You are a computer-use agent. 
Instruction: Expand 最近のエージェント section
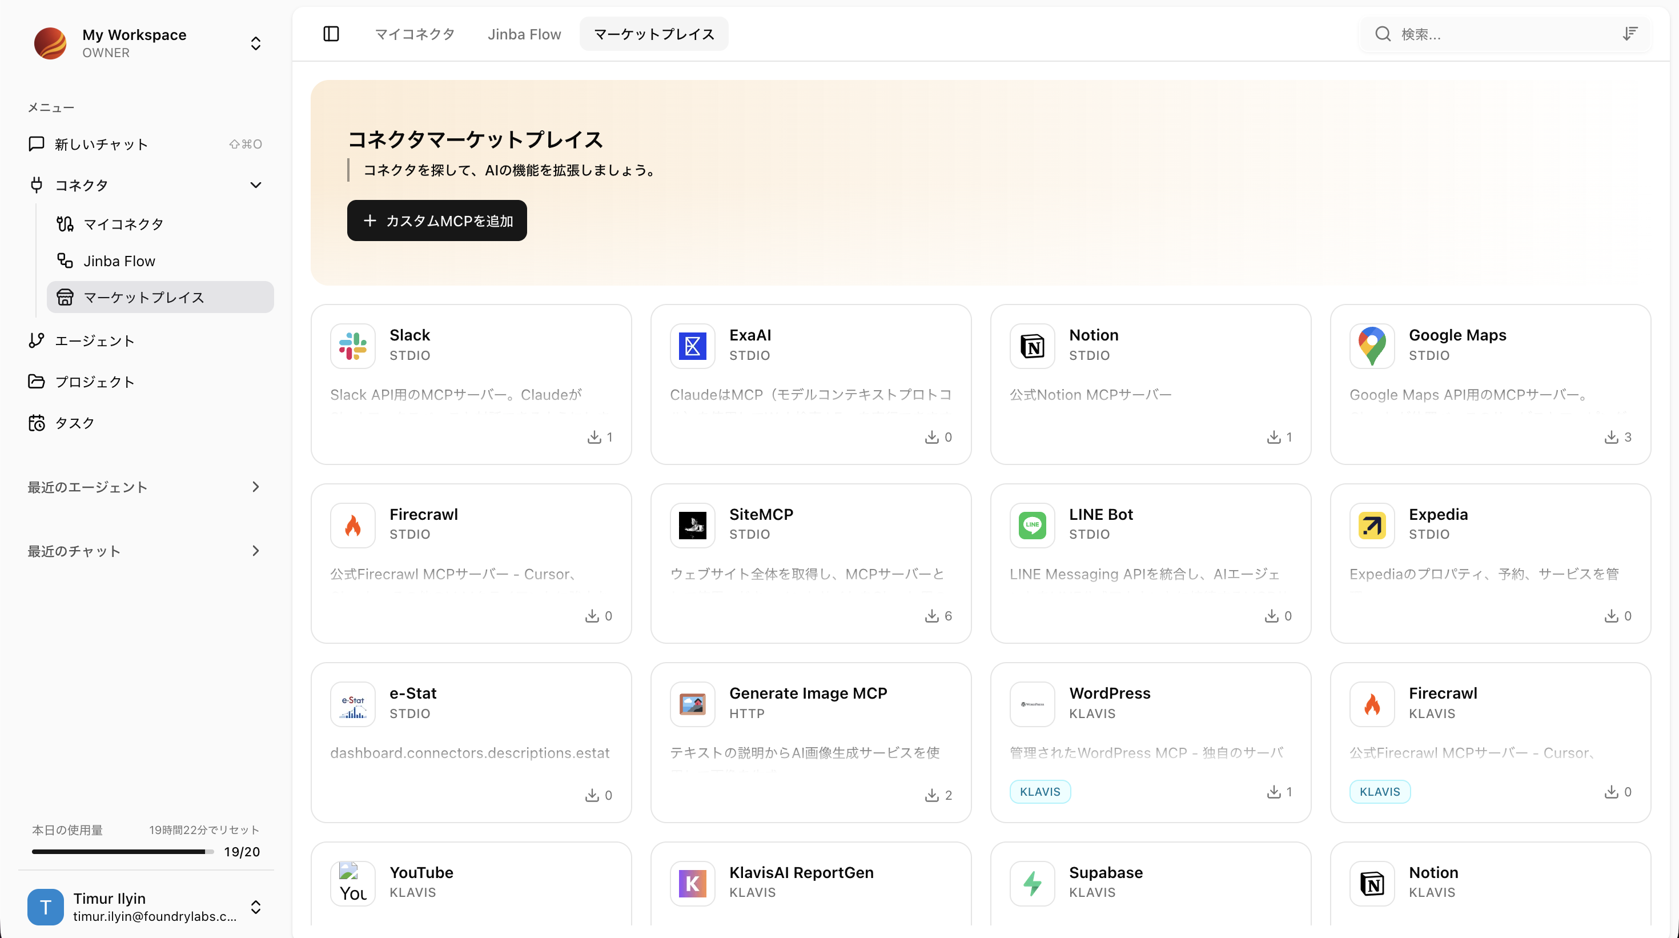pyautogui.click(x=255, y=487)
